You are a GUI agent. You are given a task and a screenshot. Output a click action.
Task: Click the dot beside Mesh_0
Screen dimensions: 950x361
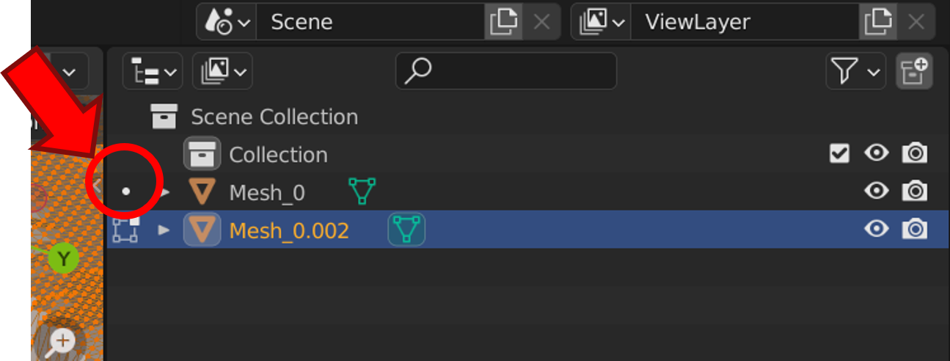125,192
